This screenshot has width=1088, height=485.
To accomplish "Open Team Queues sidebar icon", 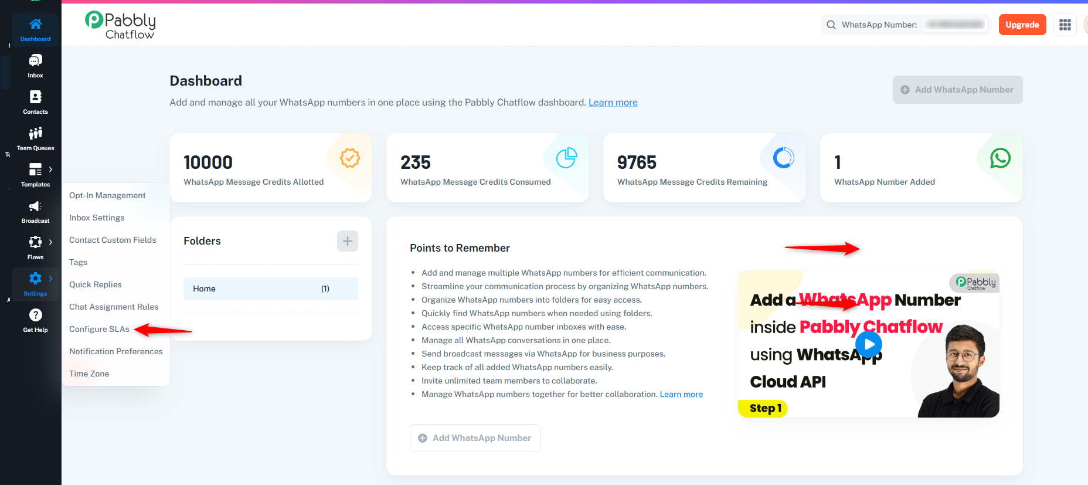I will 35,133.
